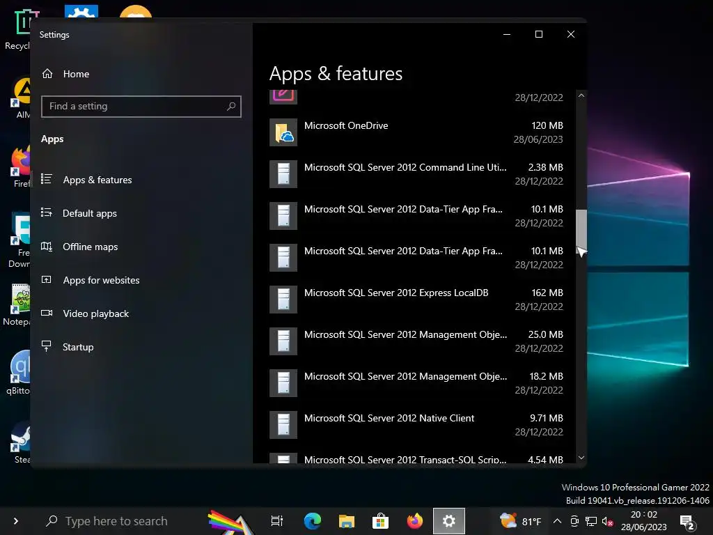Select the 162 MB SQL Server Express LocalDB entry

pos(416,300)
